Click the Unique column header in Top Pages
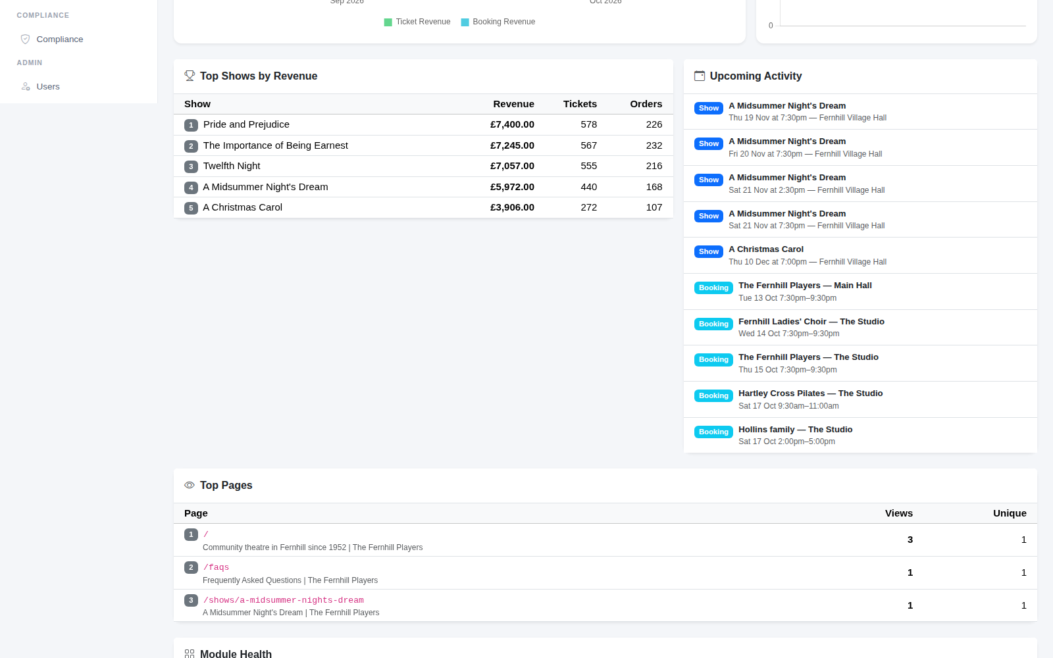1053x658 pixels. [1010, 513]
